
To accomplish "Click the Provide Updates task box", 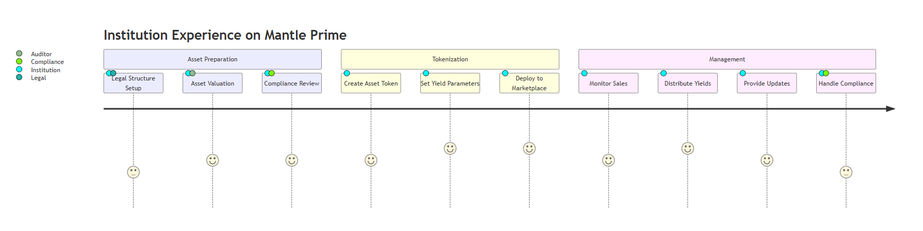I will click(767, 84).
